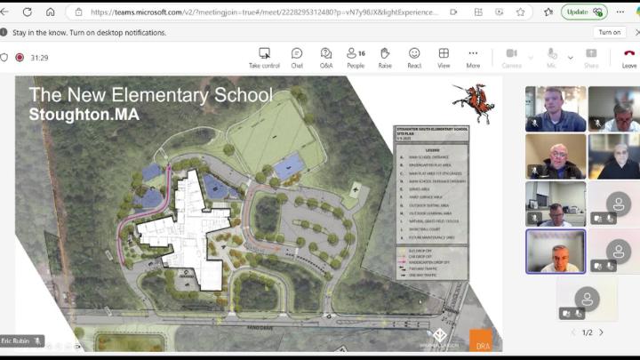
Task: Open the View layout menu
Action: 444,58
